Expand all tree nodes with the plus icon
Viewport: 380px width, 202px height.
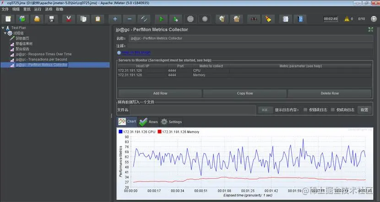pos(115,19)
